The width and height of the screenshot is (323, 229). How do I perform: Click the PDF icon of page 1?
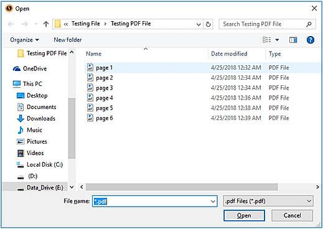coord(90,67)
